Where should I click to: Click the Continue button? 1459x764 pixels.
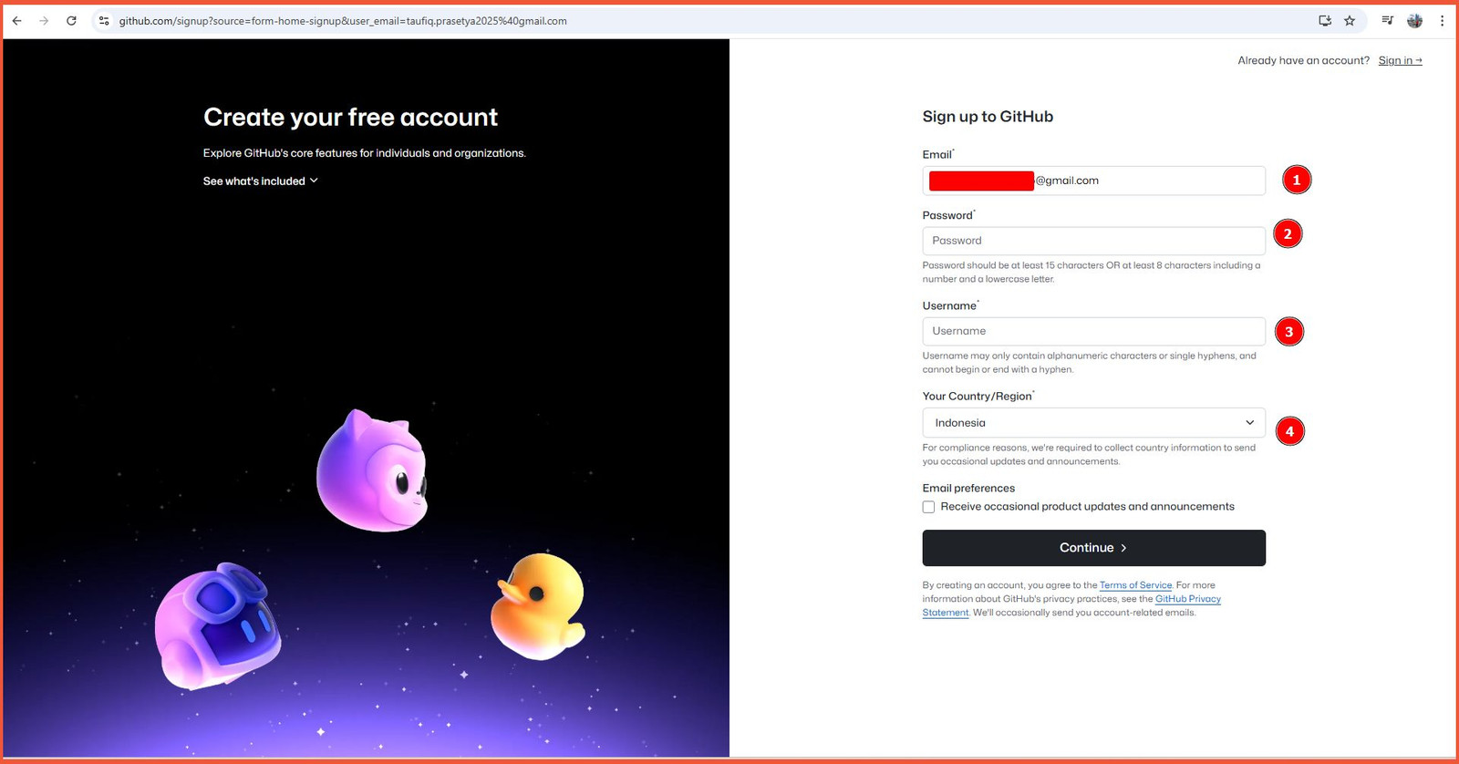click(x=1093, y=548)
